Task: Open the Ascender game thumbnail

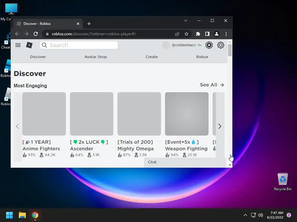Action: [92, 114]
